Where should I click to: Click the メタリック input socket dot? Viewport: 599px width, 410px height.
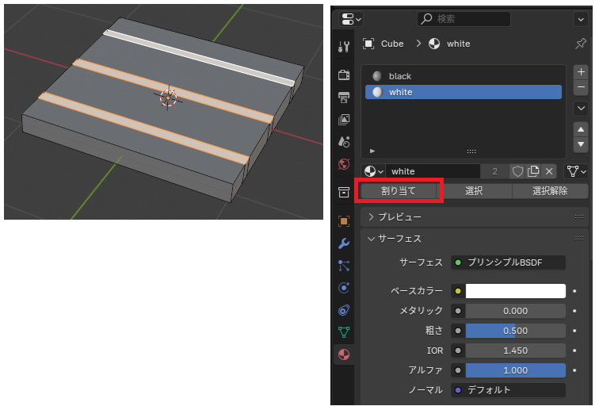pyautogui.click(x=458, y=311)
